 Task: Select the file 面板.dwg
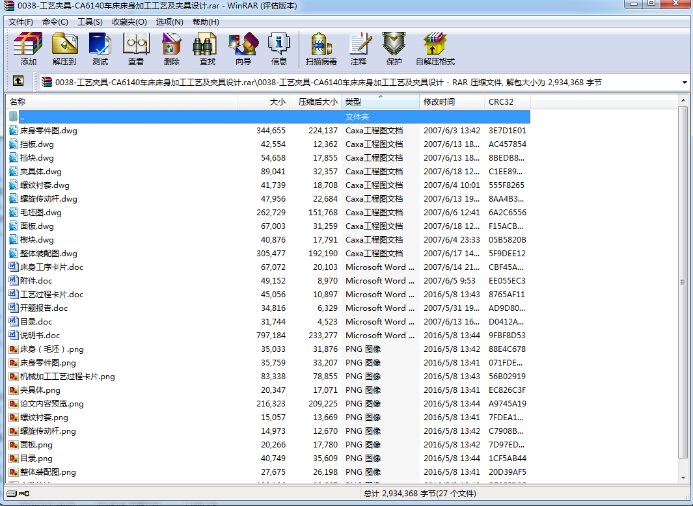36,226
